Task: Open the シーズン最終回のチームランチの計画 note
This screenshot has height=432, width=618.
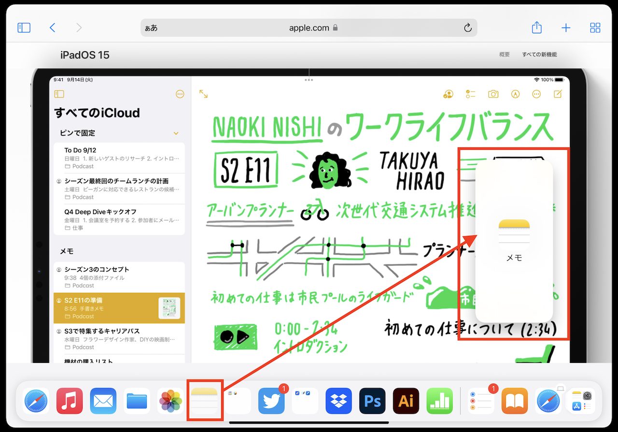Action: (119, 189)
